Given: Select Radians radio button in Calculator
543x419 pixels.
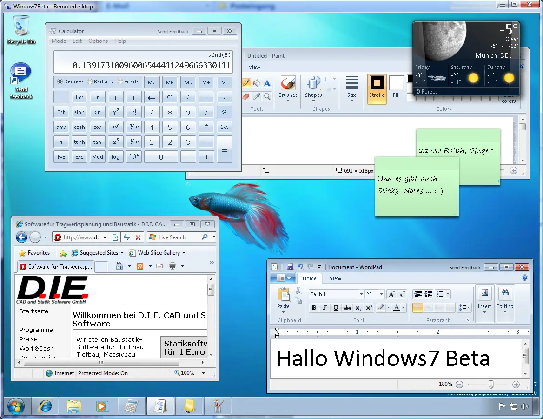Looking at the screenshot, I should tap(100, 81).
